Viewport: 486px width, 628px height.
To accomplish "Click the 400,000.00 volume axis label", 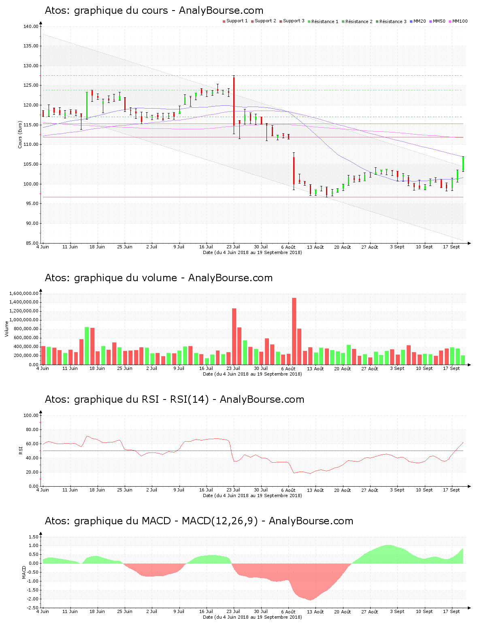I will 26,347.
